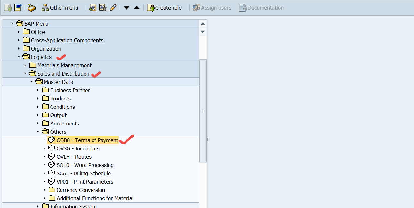Click the OVLH transaction cube icon
This screenshot has height=208, width=414.
(51, 156)
